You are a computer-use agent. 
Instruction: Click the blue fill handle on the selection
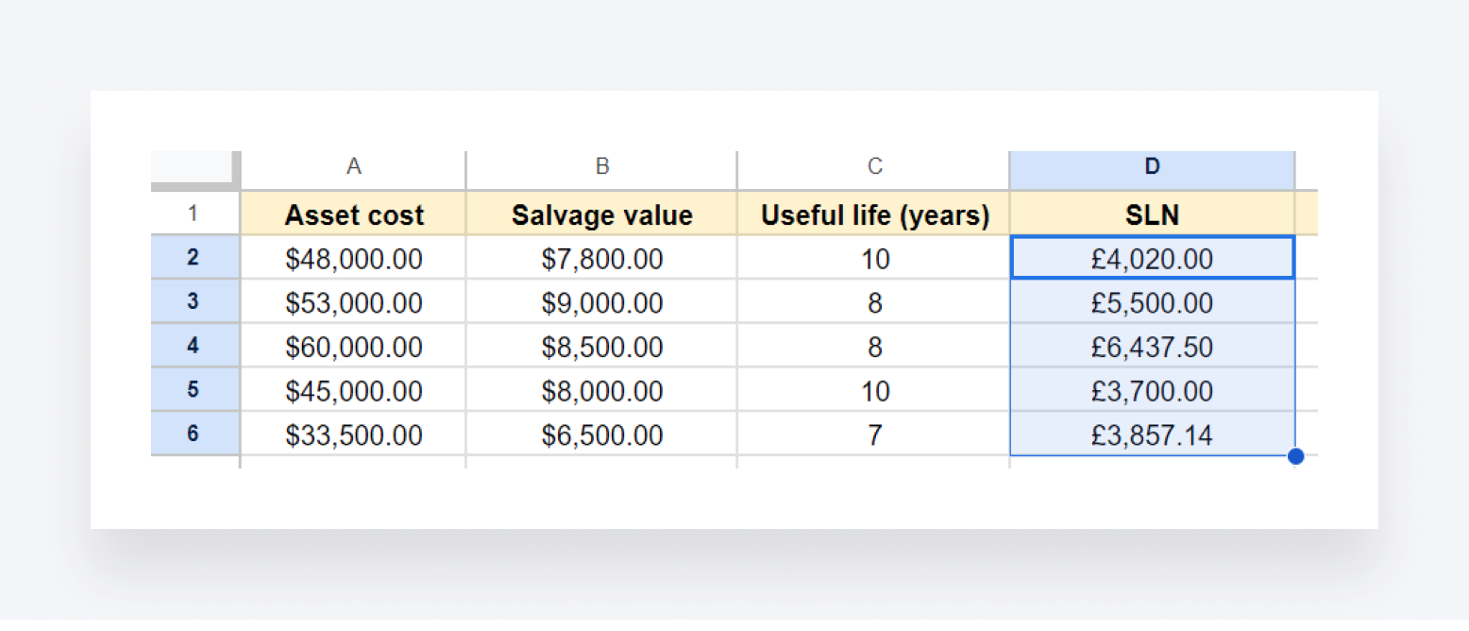click(1295, 456)
